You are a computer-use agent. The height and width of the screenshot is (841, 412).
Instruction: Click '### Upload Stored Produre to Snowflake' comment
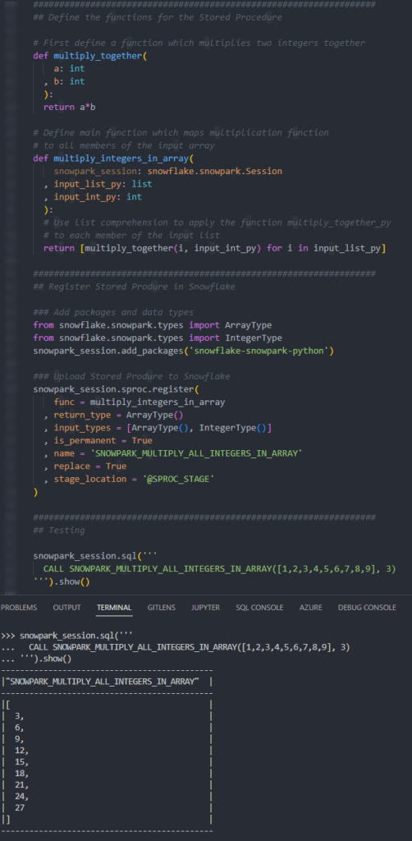(x=132, y=376)
